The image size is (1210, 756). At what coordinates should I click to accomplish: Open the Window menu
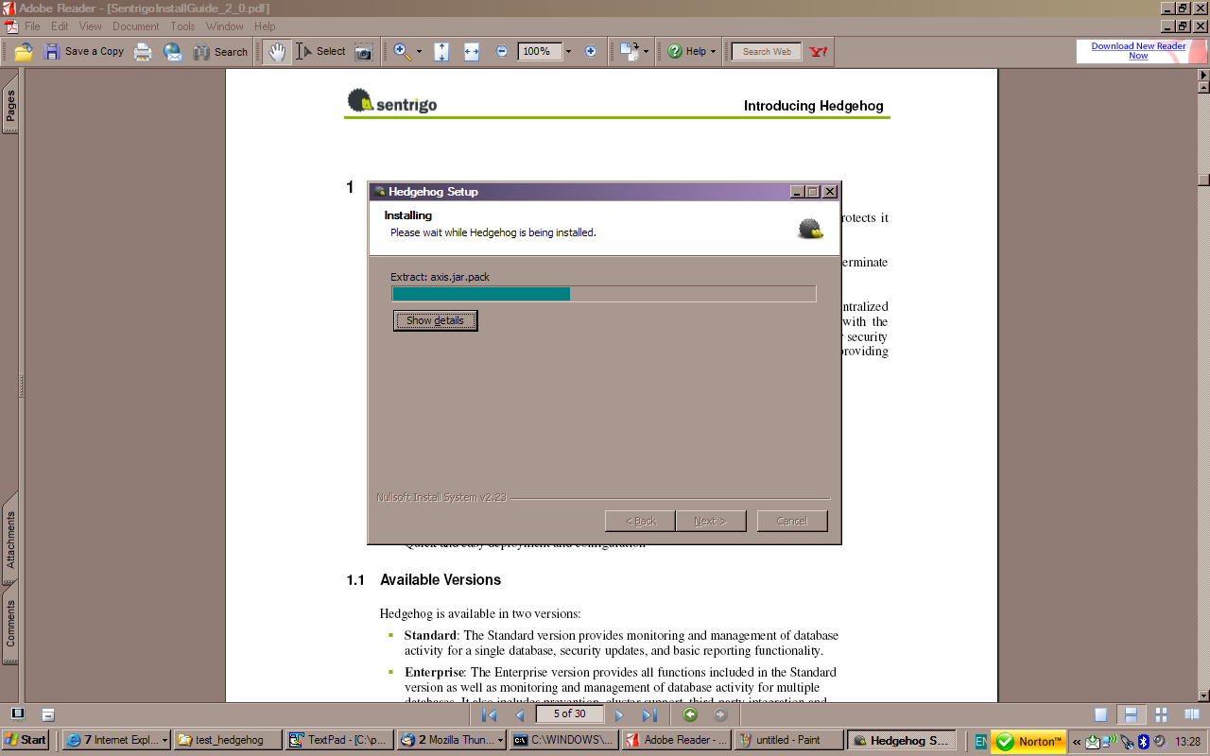(x=224, y=26)
